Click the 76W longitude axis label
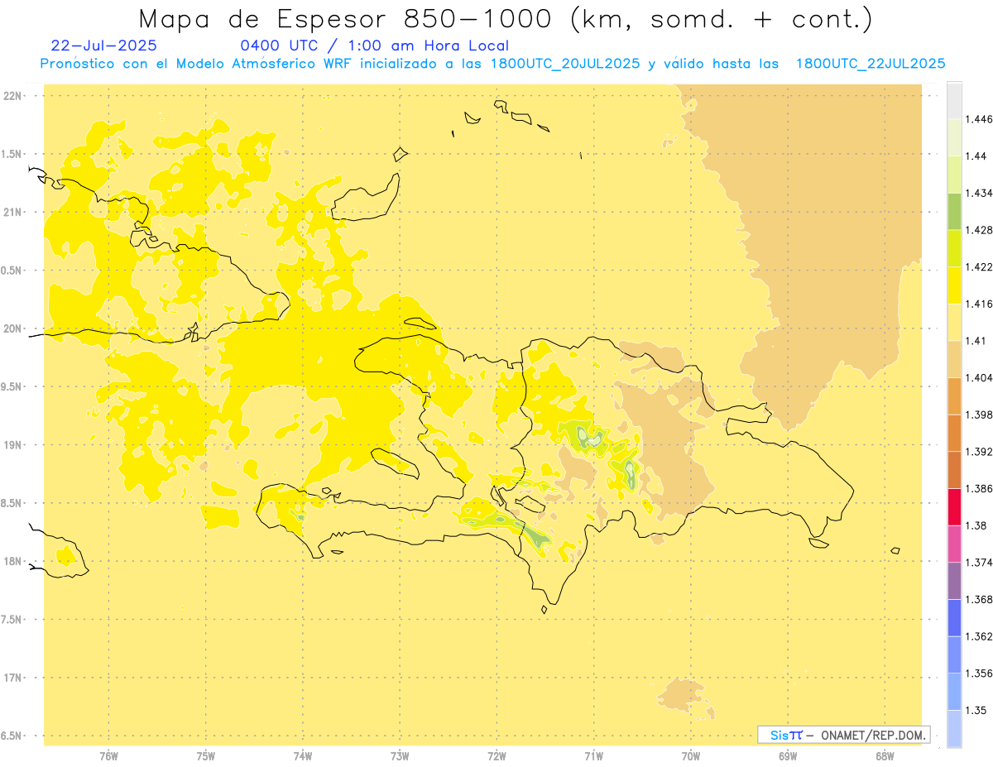Image resolution: width=993 pixels, height=767 pixels. pyautogui.click(x=108, y=755)
